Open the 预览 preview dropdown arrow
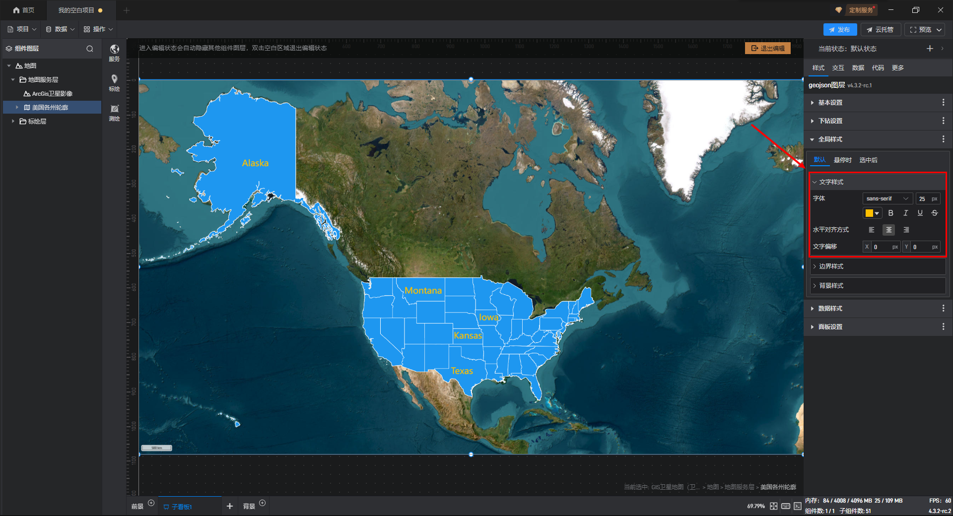 click(x=939, y=30)
